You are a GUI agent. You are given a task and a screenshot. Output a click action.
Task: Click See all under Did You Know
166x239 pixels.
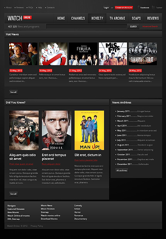(14, 194)
